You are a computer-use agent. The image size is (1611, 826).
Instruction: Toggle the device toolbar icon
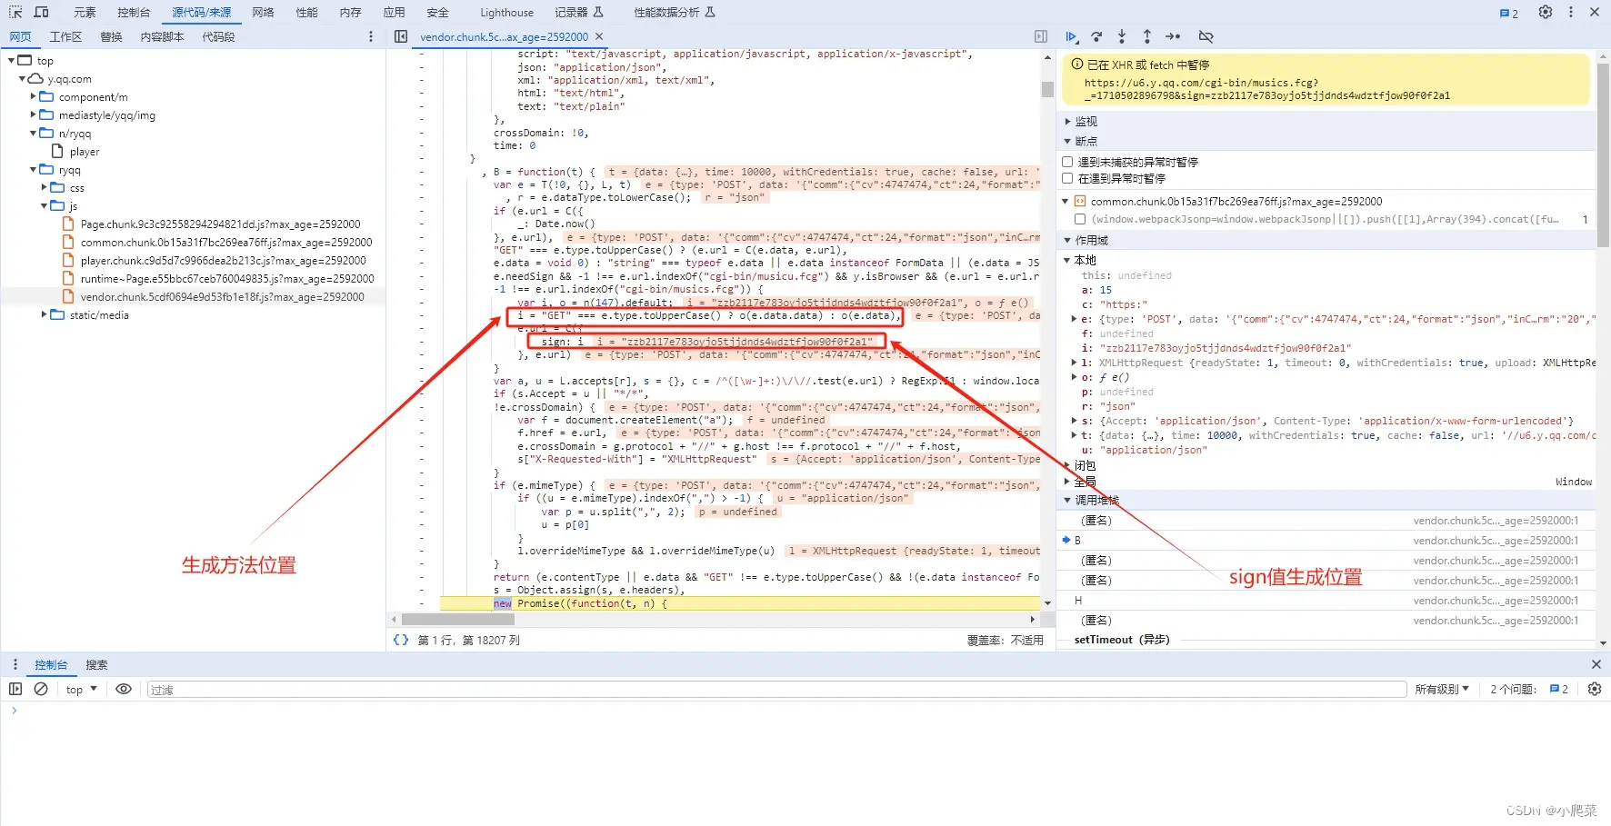coord(41,12)
